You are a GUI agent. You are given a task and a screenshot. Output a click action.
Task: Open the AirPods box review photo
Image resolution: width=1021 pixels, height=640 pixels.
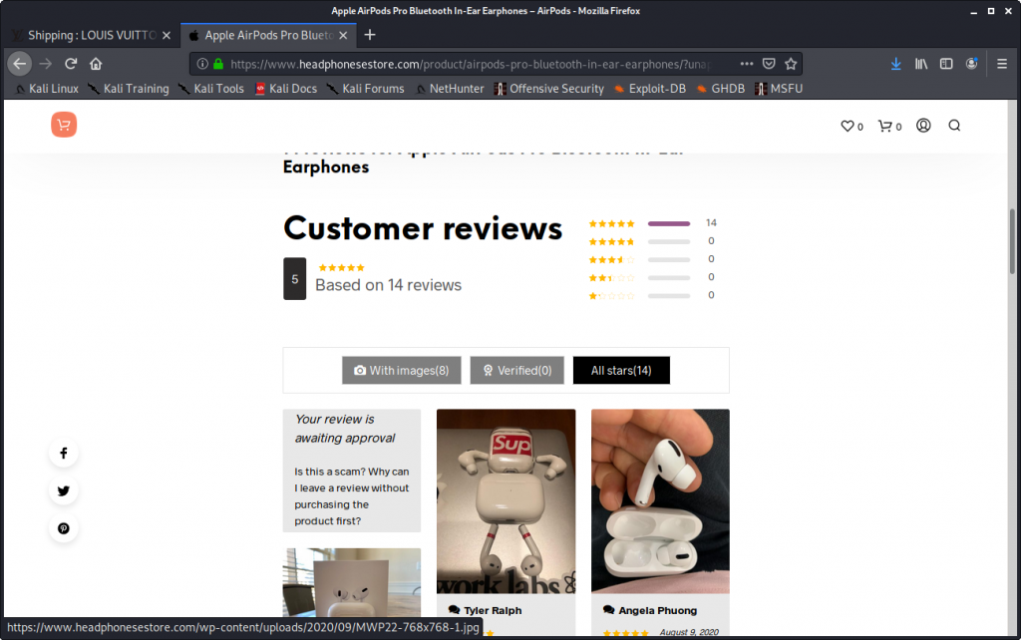tap(352, 582)
